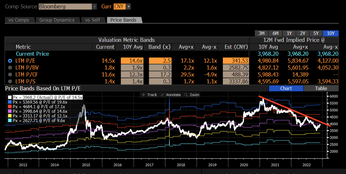Click yellow swatch for P/E 12.1x band
This screenshot has width=346, height=174.
point(10,116)
